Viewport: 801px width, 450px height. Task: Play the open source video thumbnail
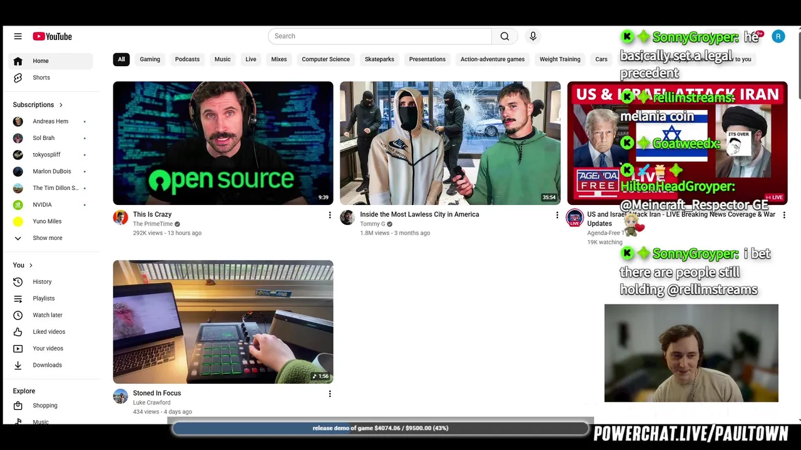pos(223,143)
